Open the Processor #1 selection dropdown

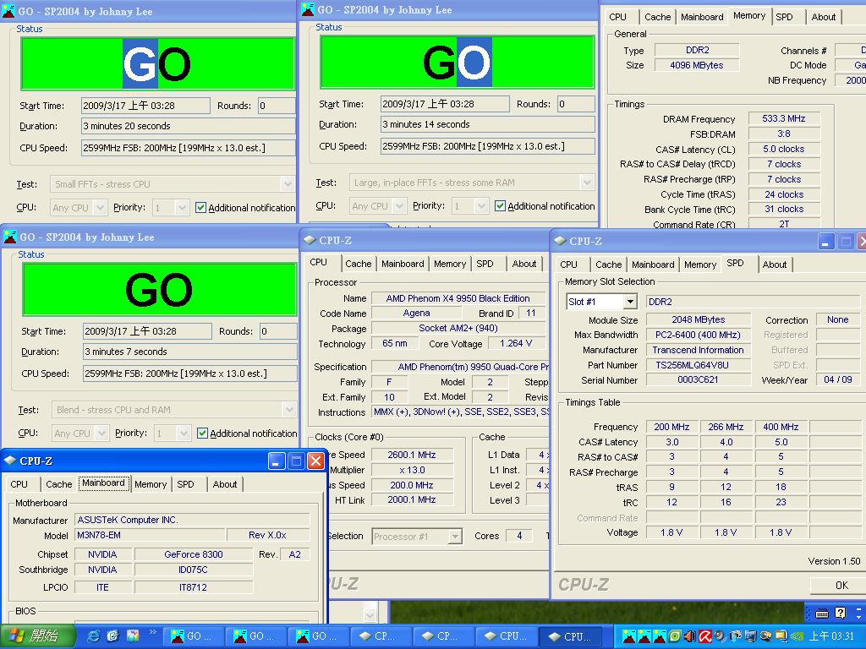click(x=455, y=536)
